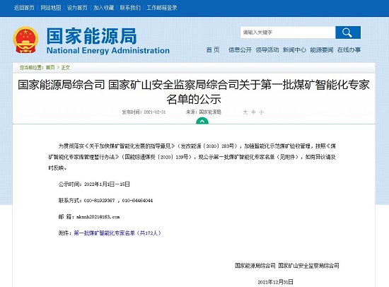Click 正文 in the breadcrumb
The image size is (389, 287).
click(66, 67)
